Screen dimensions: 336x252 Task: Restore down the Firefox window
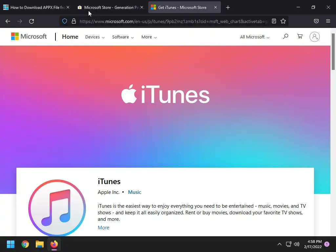[x=313, y=7]
